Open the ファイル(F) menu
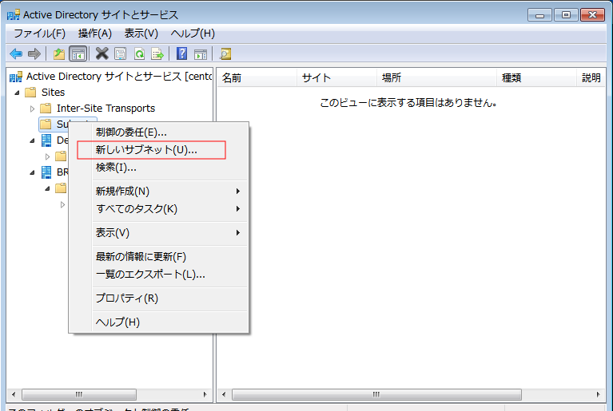Viewport: 613px width, 411px height. [39, 34]
